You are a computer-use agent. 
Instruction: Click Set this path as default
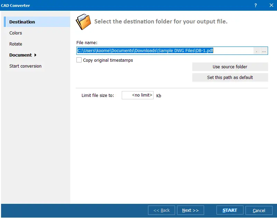point(230,78)
